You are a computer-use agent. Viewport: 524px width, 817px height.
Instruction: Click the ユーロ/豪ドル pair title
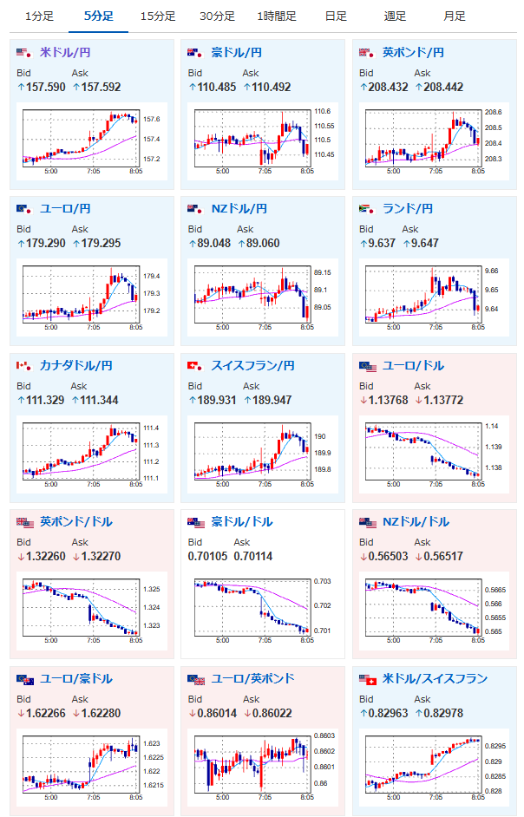click(76, 678)
